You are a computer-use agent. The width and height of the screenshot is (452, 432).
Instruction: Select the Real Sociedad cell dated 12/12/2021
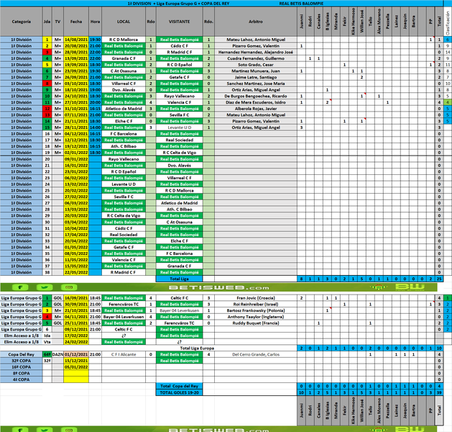pyautogui.click(x=180, y=140)
